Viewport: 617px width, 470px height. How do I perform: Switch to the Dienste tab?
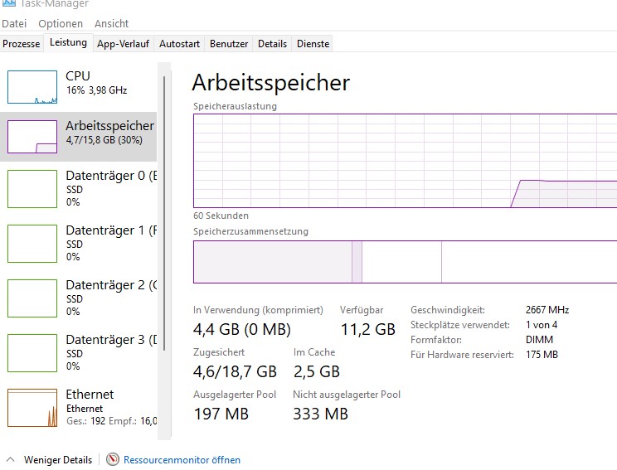(x=313, y=44)
